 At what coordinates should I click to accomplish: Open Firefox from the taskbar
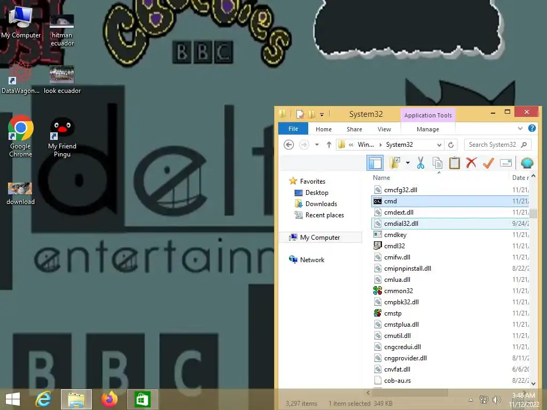tap(110, 399)
